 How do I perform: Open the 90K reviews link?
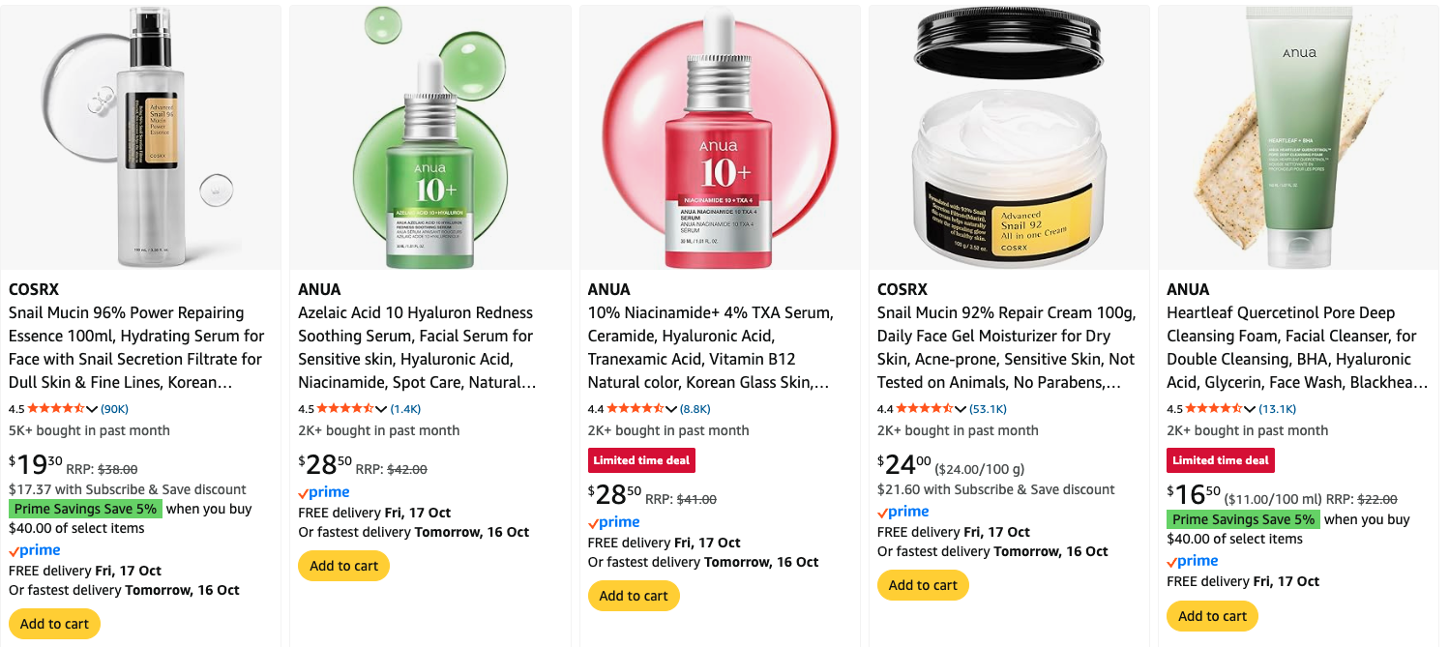[x=115, y=409]
